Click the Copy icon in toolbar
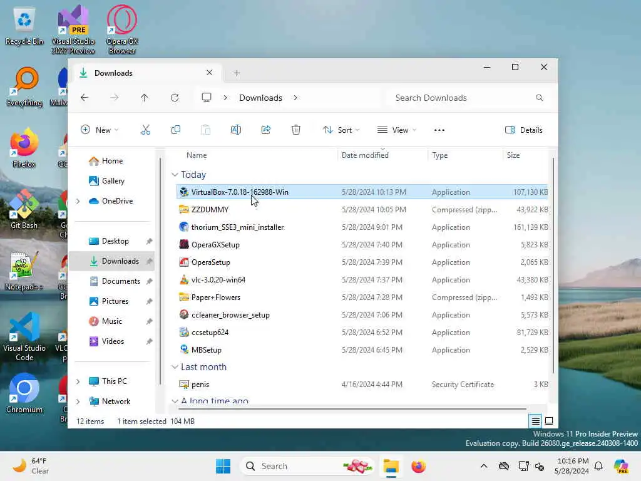641x481 pixels. (x=176, y=130)
